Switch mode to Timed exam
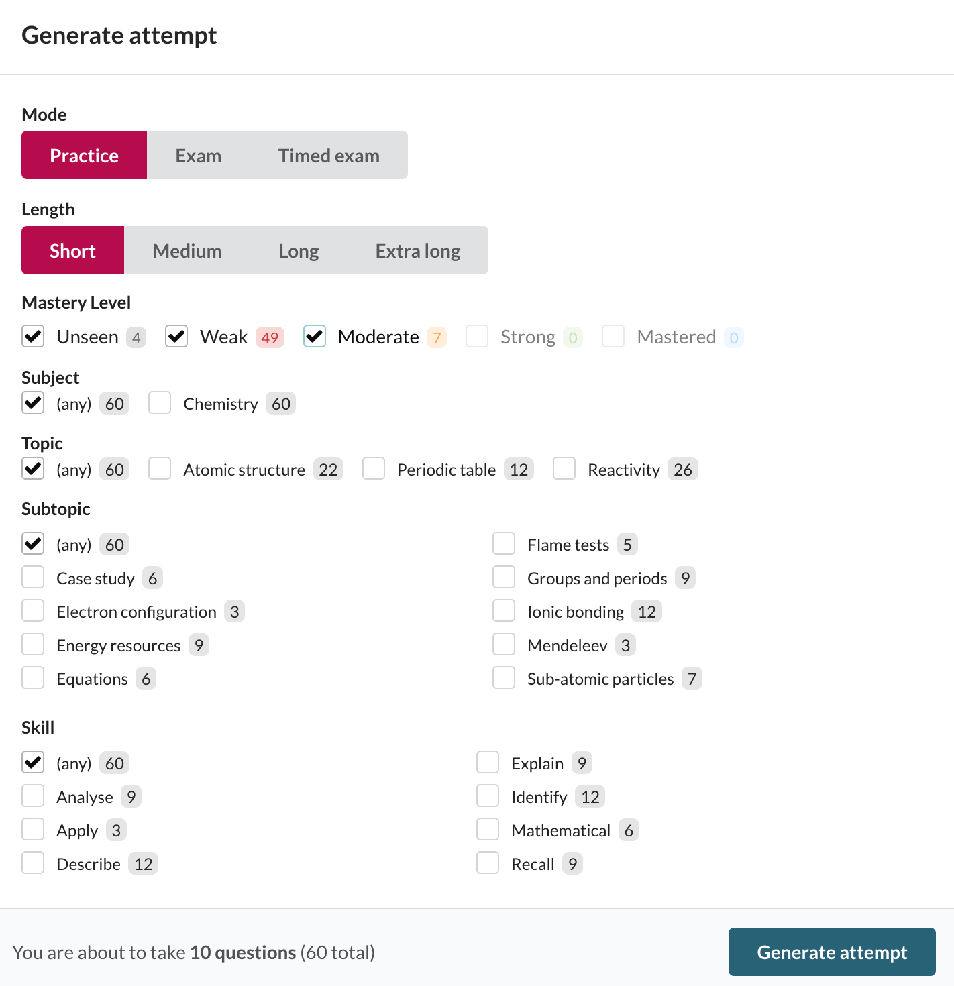 pyautogui.click(x=329, y=156)
